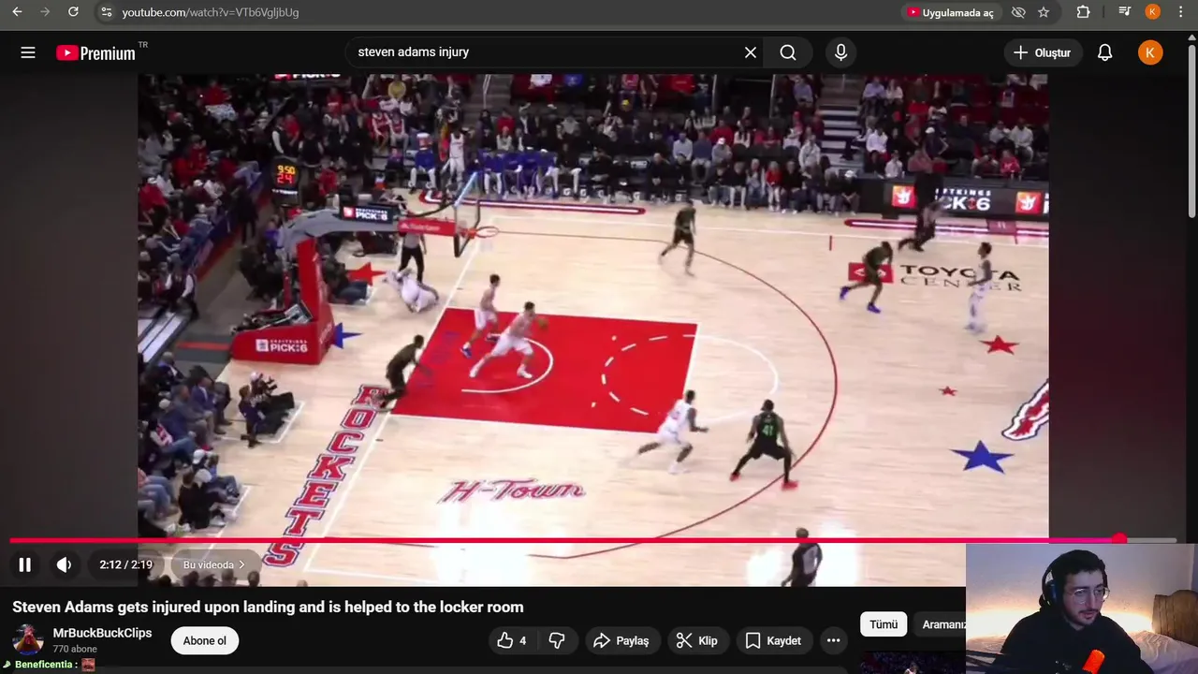
Task: Click the progress bar scrubber handle
Action: point(1119,540)
